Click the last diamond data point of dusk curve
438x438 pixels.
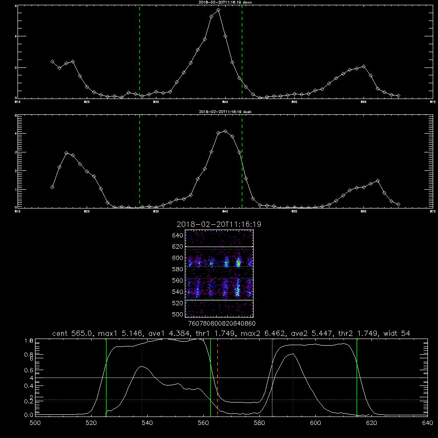coord(398,205)
